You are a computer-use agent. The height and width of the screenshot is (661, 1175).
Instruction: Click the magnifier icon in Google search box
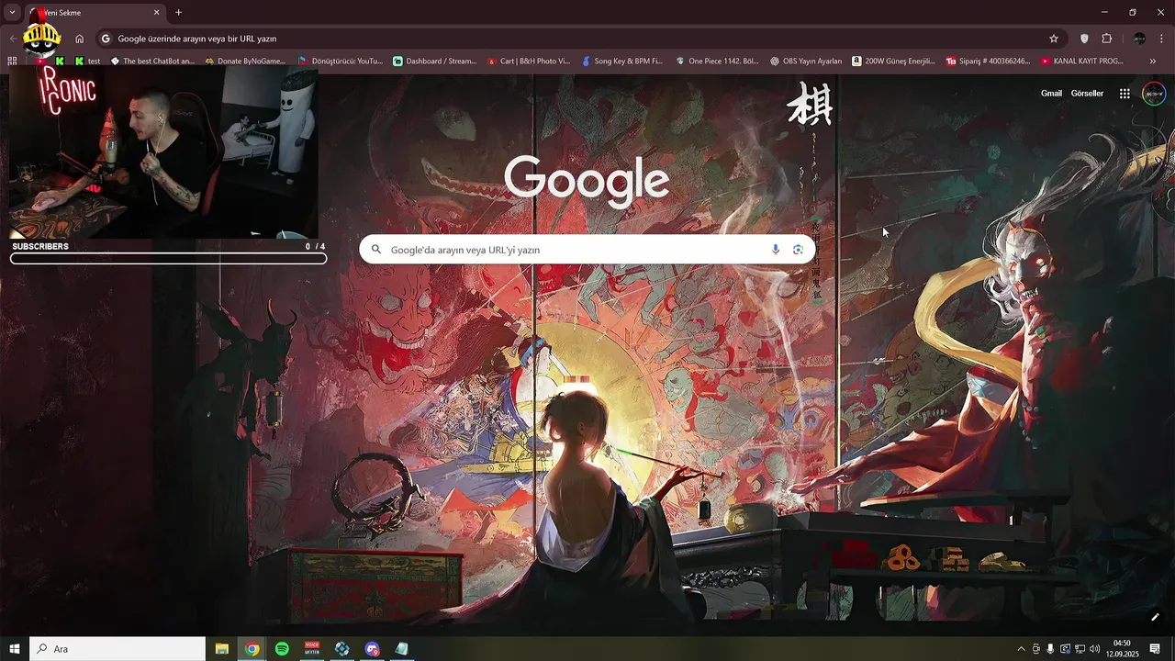pos(376,250)
